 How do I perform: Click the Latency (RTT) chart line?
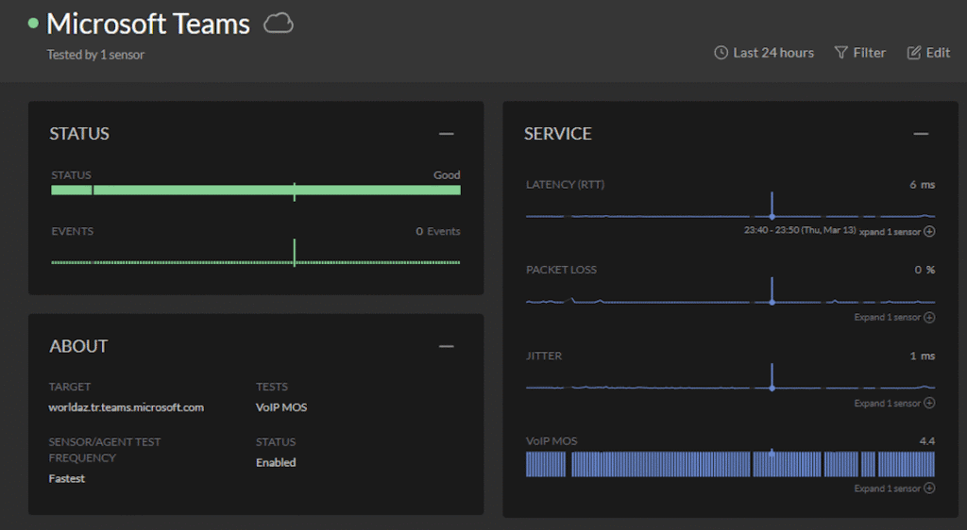pos(730,215)
